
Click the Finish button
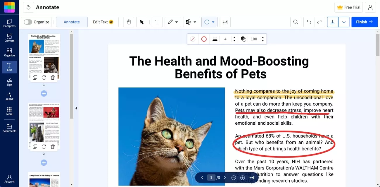[365, 22]
